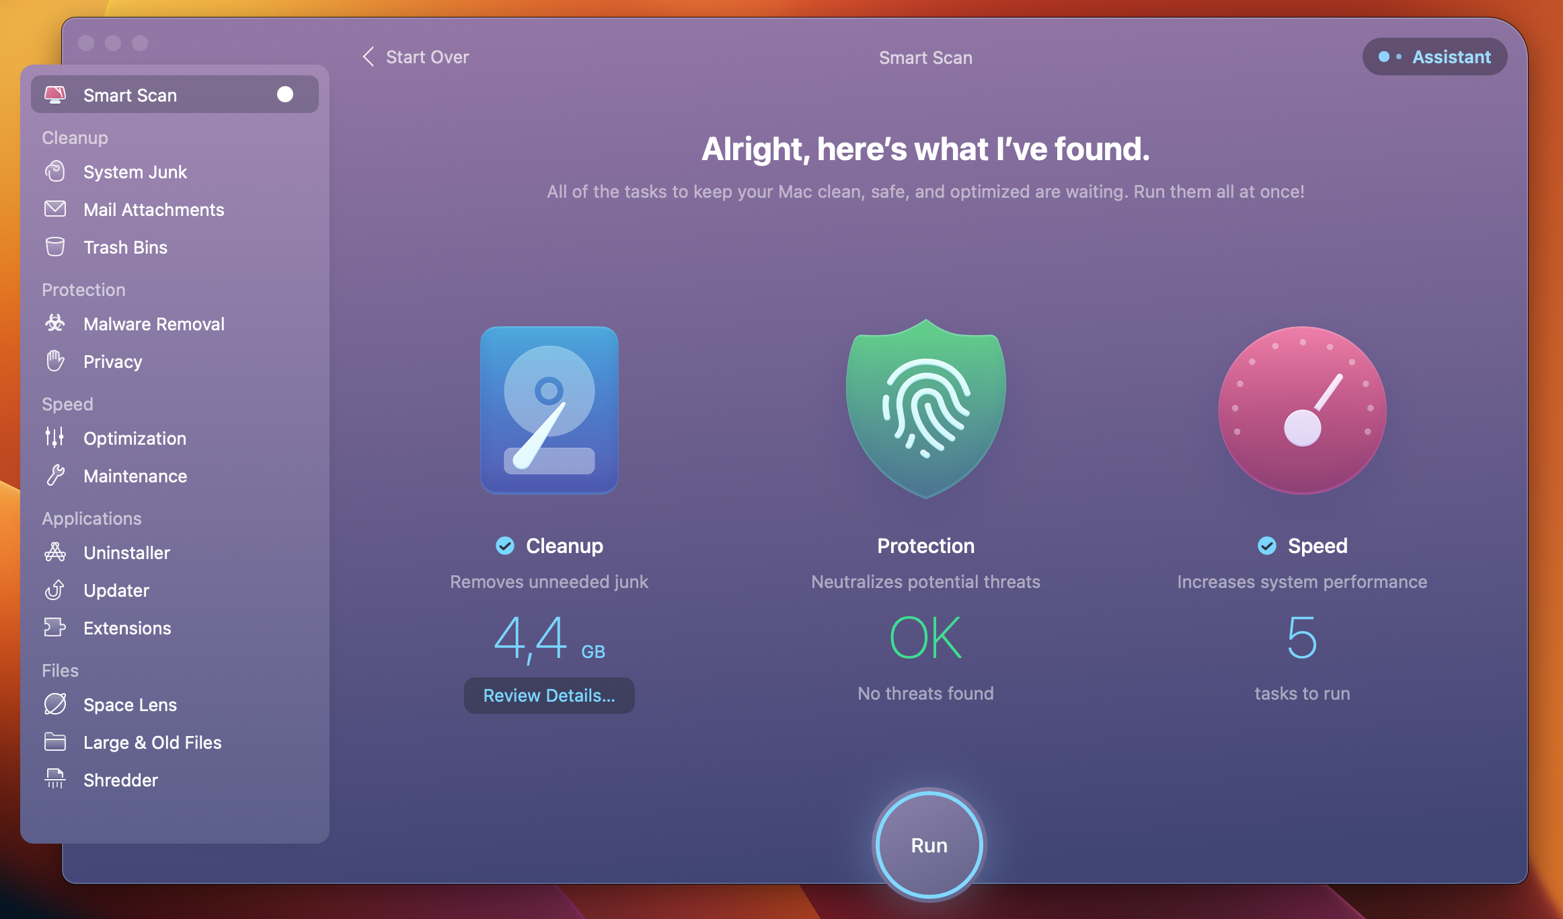Uncheck the Cleanup checkmark
The width and height of the screenshot is (1563, 919).
click(x=505, y=546)
